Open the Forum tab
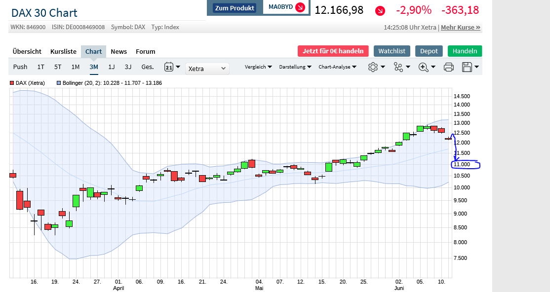Viewport: 550px width, 292px height. [x=145, y=51]
